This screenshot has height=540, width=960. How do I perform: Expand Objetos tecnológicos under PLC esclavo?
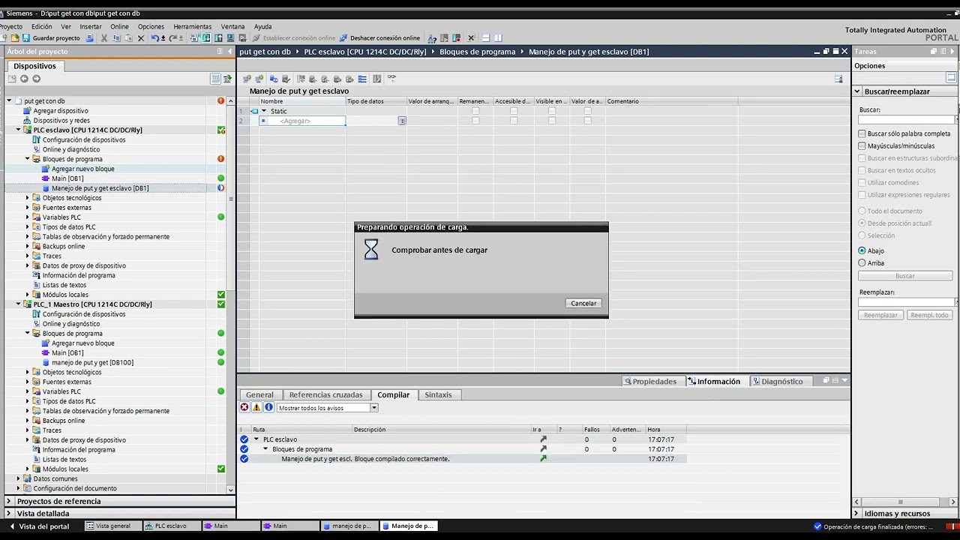point(28,197)
